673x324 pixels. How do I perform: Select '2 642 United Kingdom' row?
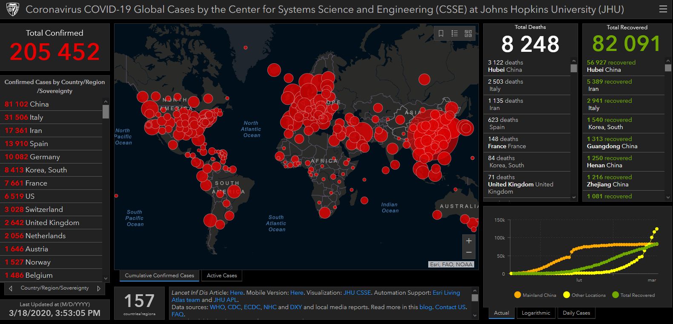coord(51,223)
